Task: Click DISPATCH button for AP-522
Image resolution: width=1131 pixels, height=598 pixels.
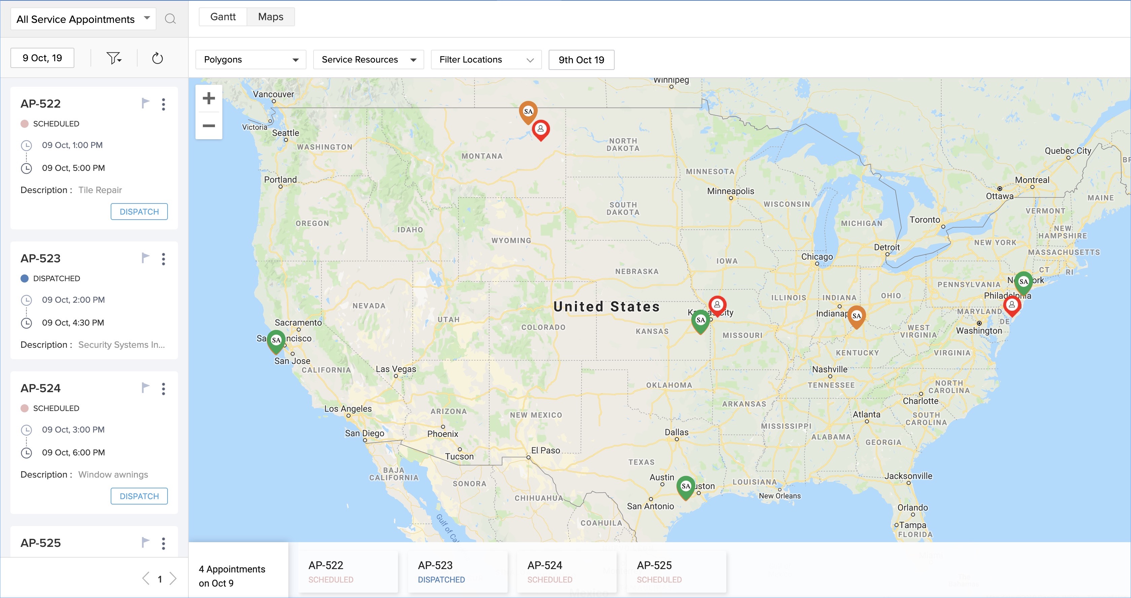Action: click(x=139, y=212)
